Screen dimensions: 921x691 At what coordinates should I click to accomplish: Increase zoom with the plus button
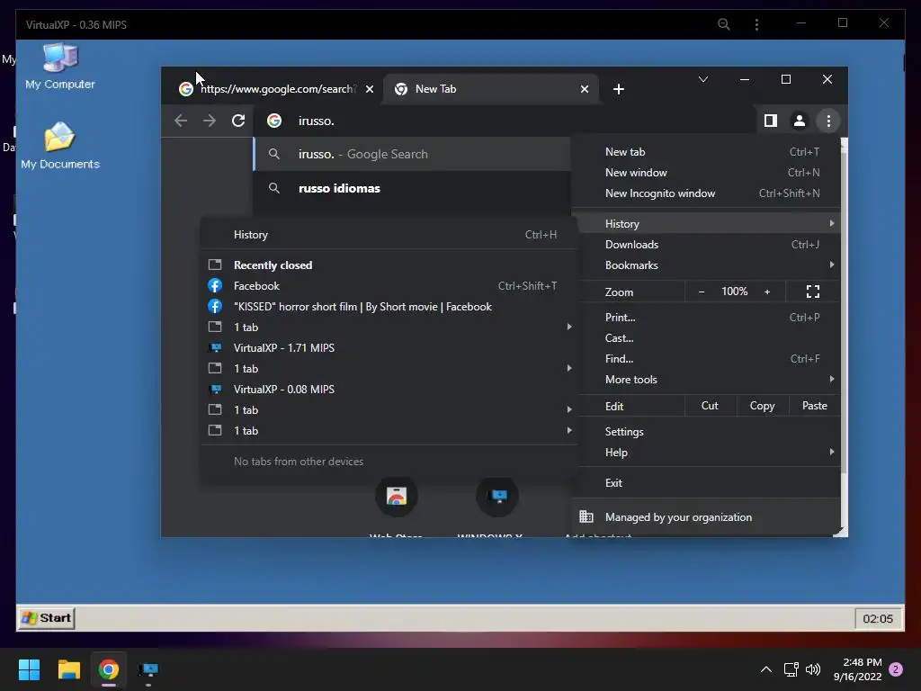click(767, 292)
